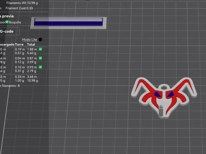Select the 0.57 g tower weight value
The width and height of the screenshot is (206, 154).
click(20, 53)
